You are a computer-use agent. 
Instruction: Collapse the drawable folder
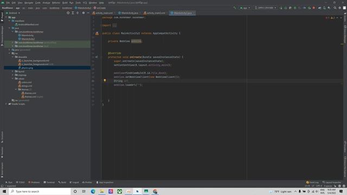(13, 57)
